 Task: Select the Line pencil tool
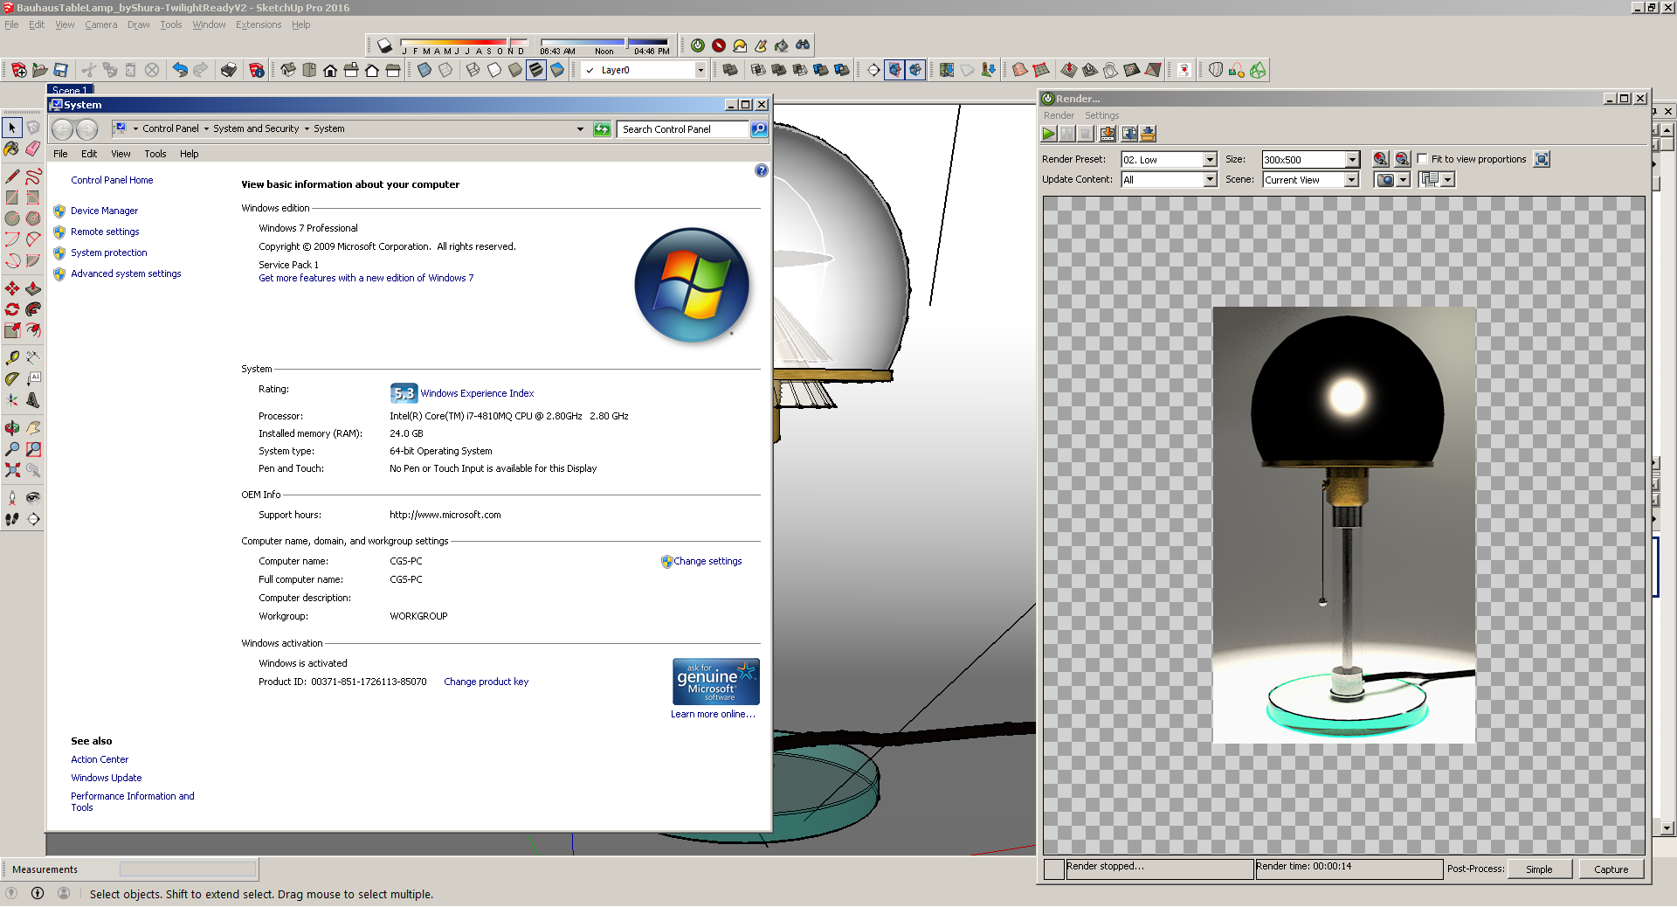12,177
